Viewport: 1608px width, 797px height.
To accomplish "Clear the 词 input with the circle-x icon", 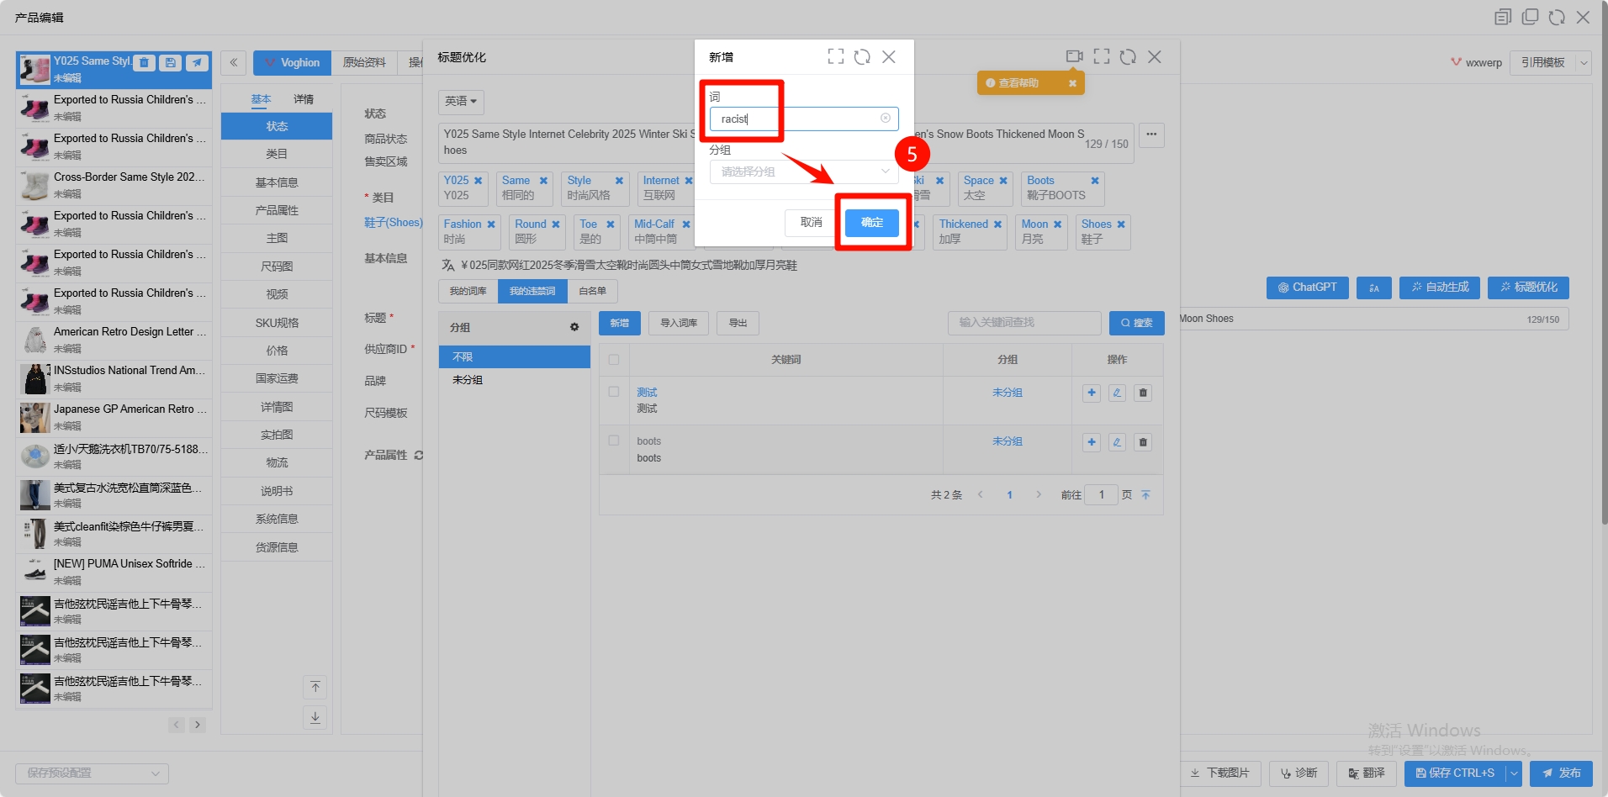I will click(x=885, y=119).
